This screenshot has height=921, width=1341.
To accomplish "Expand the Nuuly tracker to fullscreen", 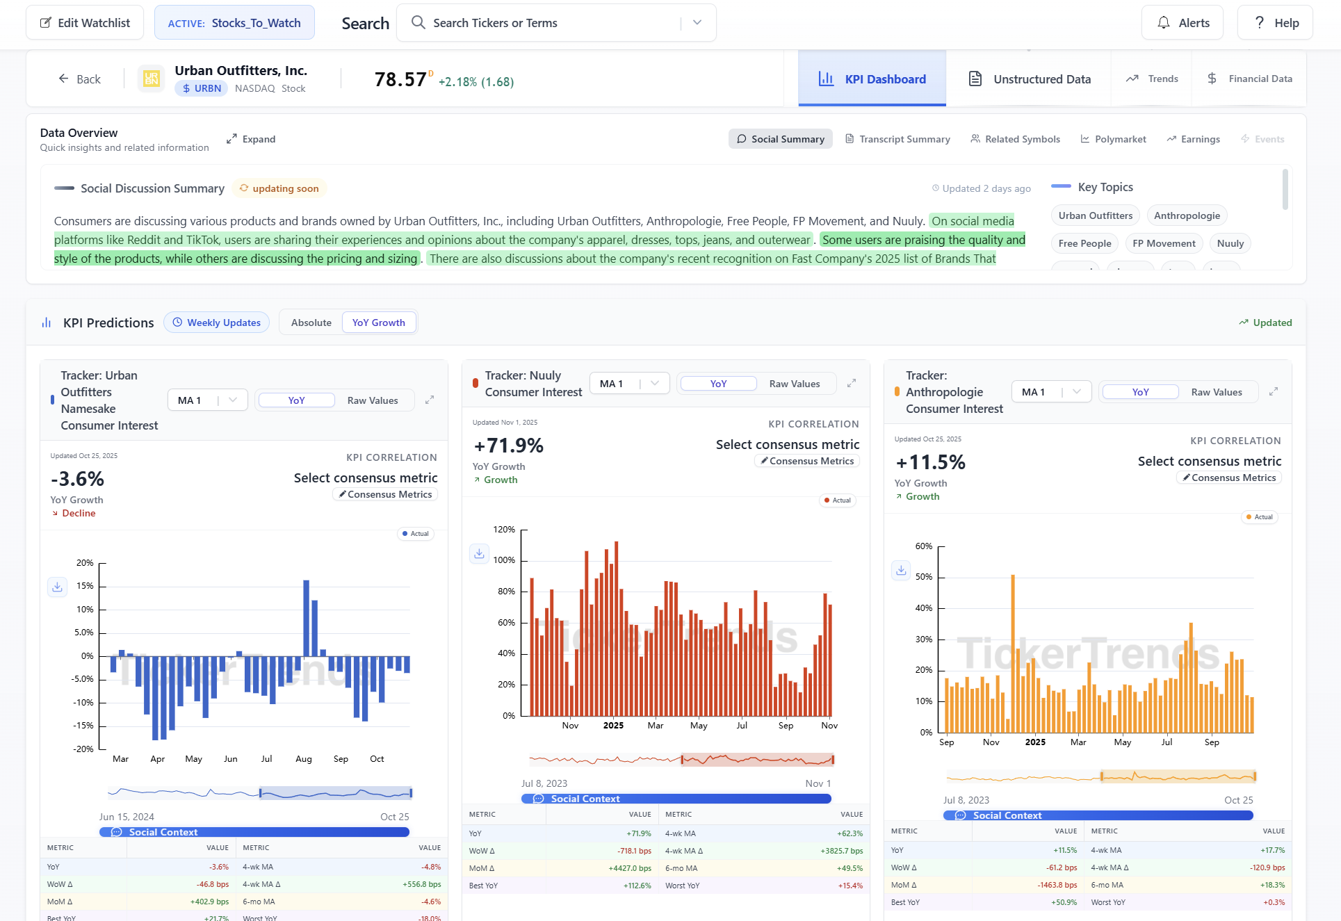I will point(852,383).
